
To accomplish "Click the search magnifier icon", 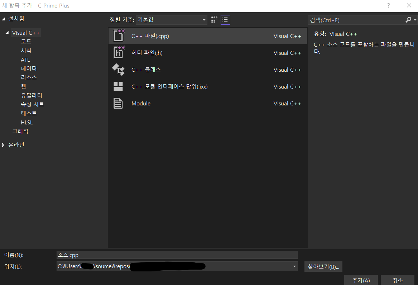I will click(x=408, y=20).
